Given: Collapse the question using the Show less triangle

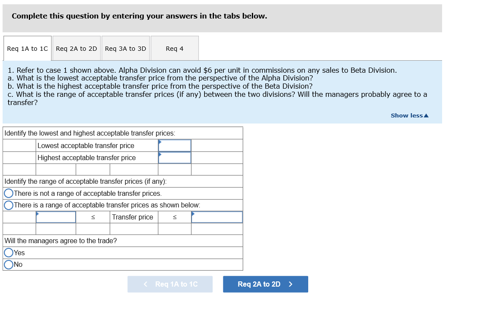Looking at the screenshot, I should [x=425, y=115].
